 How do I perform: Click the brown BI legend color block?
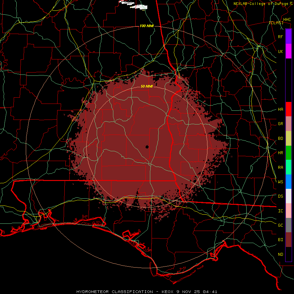click(288, 240)
